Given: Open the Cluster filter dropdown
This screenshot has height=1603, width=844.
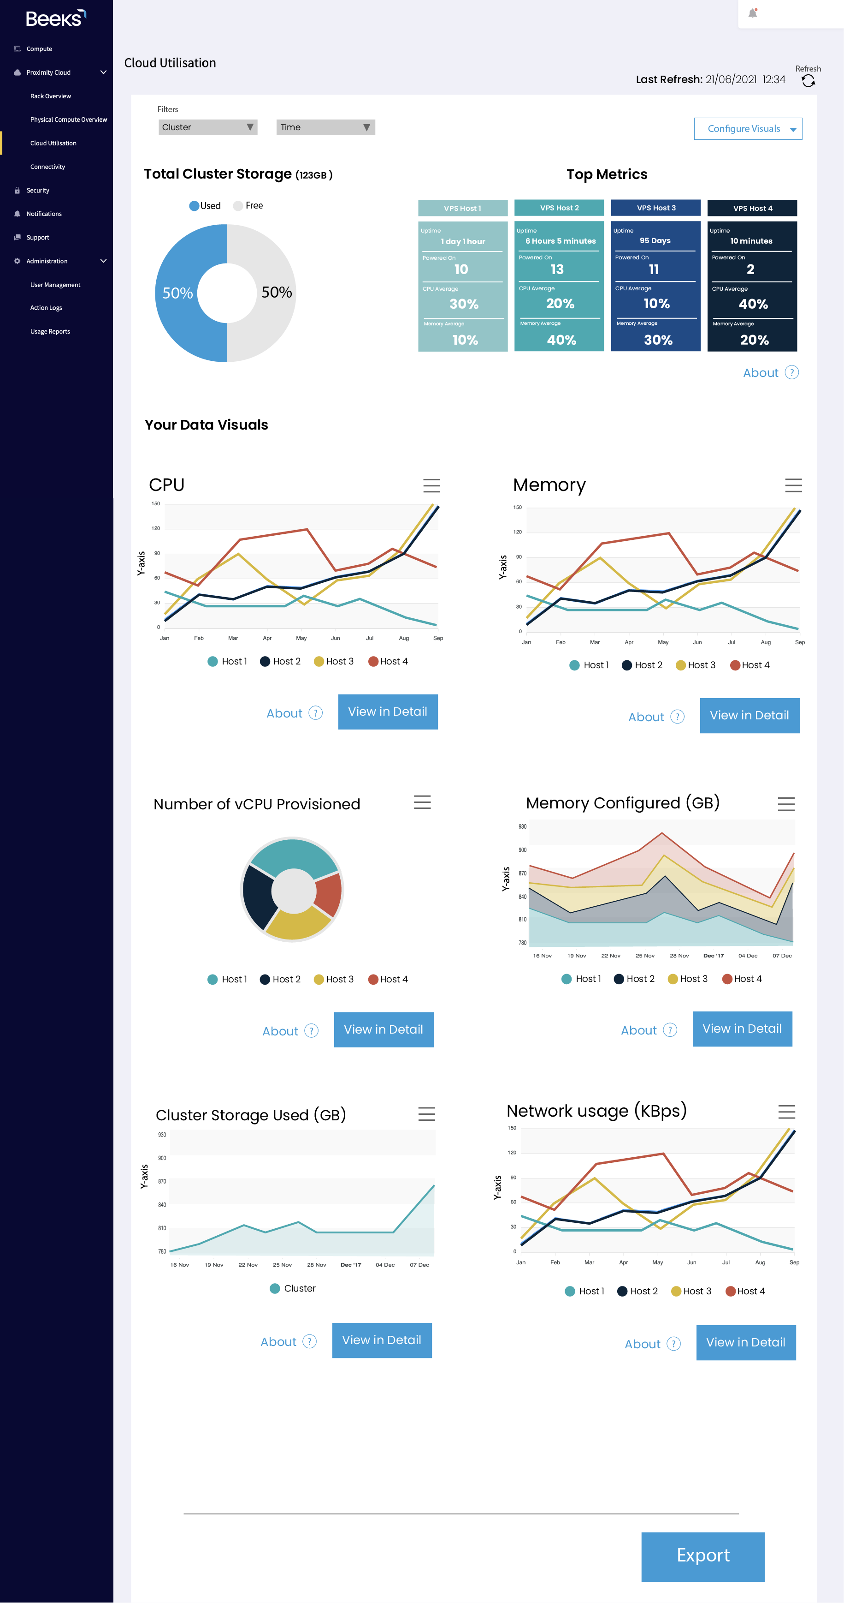Looking at the screenshot, I should point(207,127).
